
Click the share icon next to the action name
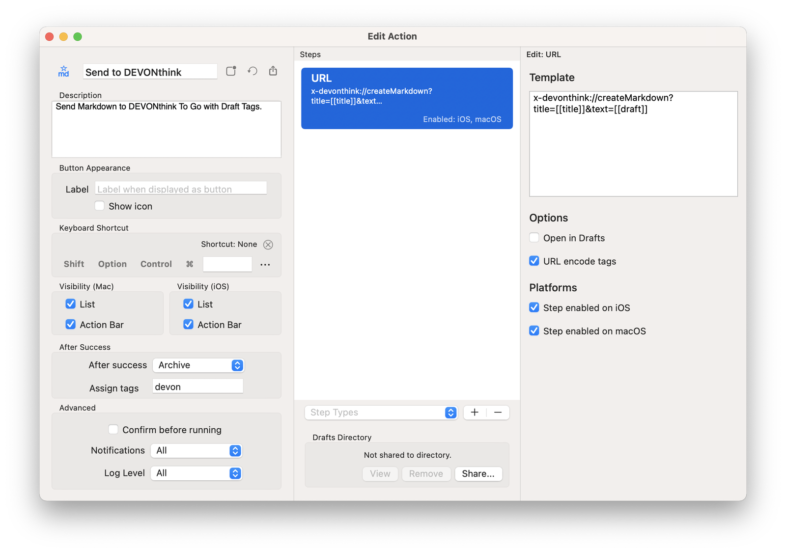point(273,71)
